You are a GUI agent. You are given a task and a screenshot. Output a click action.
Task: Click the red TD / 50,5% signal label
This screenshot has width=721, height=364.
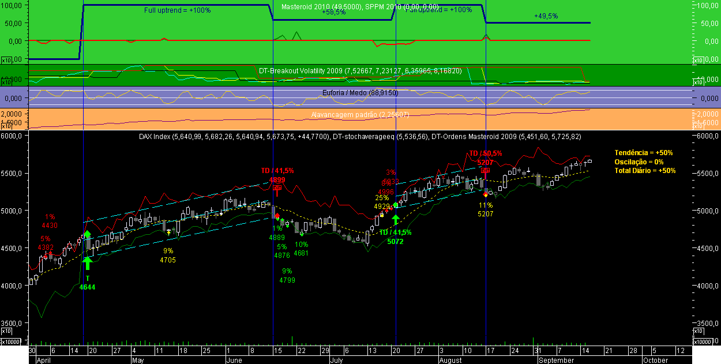pos(485,154)
